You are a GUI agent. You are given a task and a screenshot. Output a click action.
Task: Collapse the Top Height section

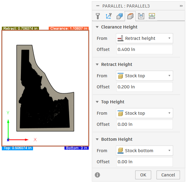click(x=97, y=102)
